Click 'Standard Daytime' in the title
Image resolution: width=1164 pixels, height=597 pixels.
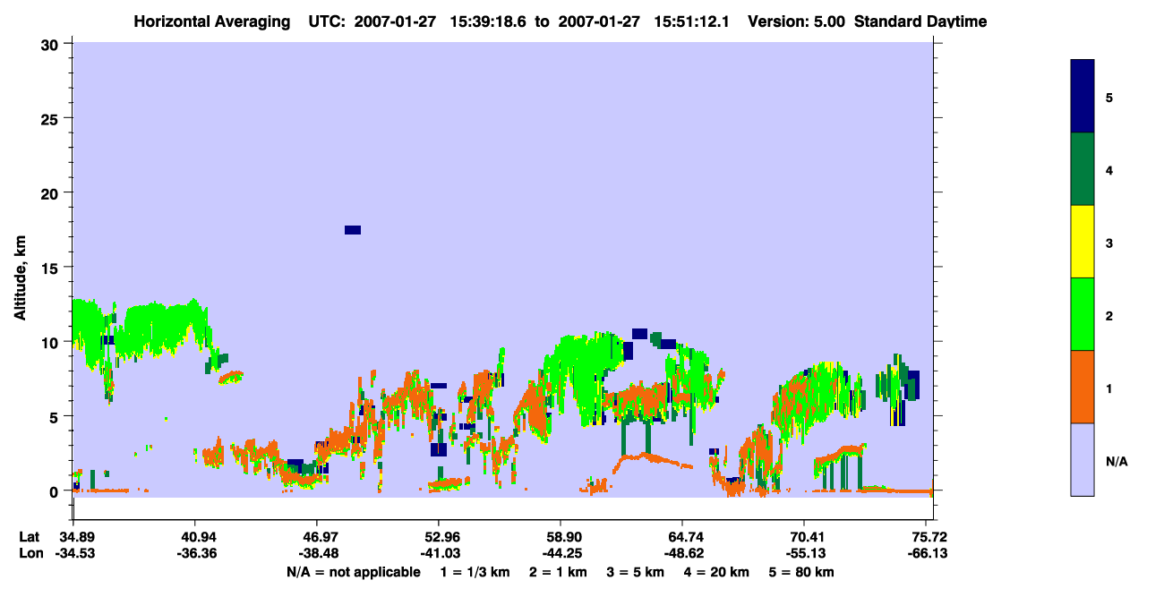[x=920, y=21]
